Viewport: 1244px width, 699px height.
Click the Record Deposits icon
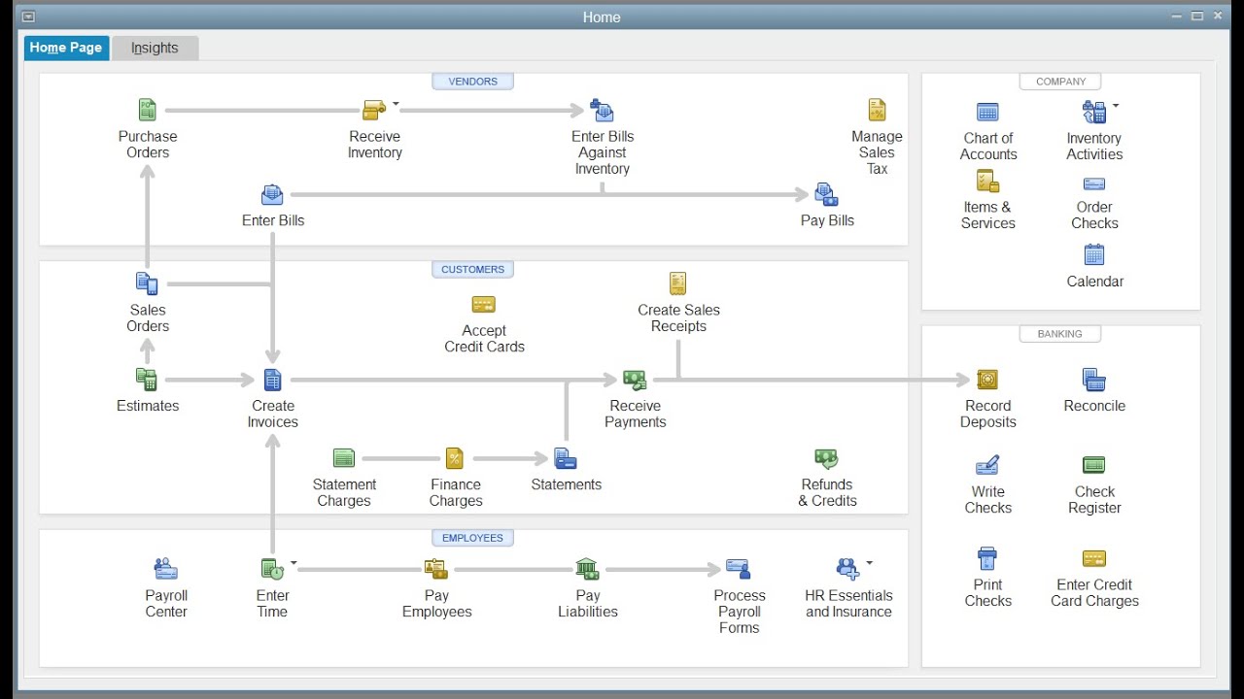(987, 380)
